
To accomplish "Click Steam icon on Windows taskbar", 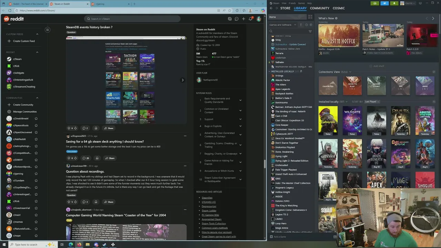I will click(x=104, y=245).
